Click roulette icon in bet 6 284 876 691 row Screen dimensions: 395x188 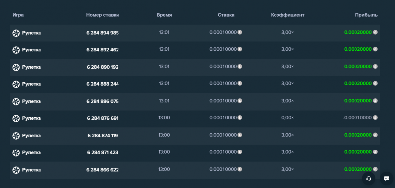point(16,118)
